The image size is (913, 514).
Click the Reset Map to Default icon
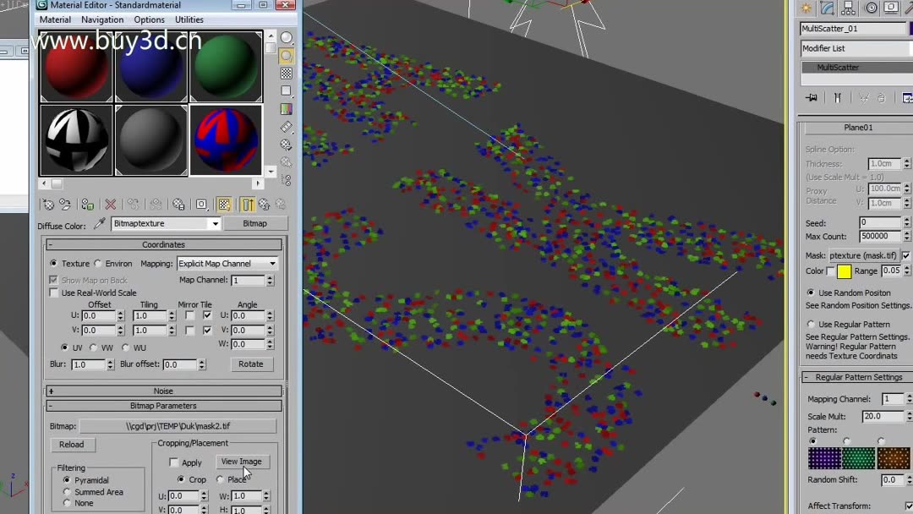coord(109,204)
